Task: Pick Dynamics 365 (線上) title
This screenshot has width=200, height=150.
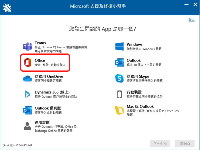Action: click(52, 92)
